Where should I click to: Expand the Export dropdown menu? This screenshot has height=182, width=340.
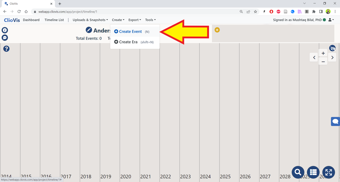coord(135,20)
